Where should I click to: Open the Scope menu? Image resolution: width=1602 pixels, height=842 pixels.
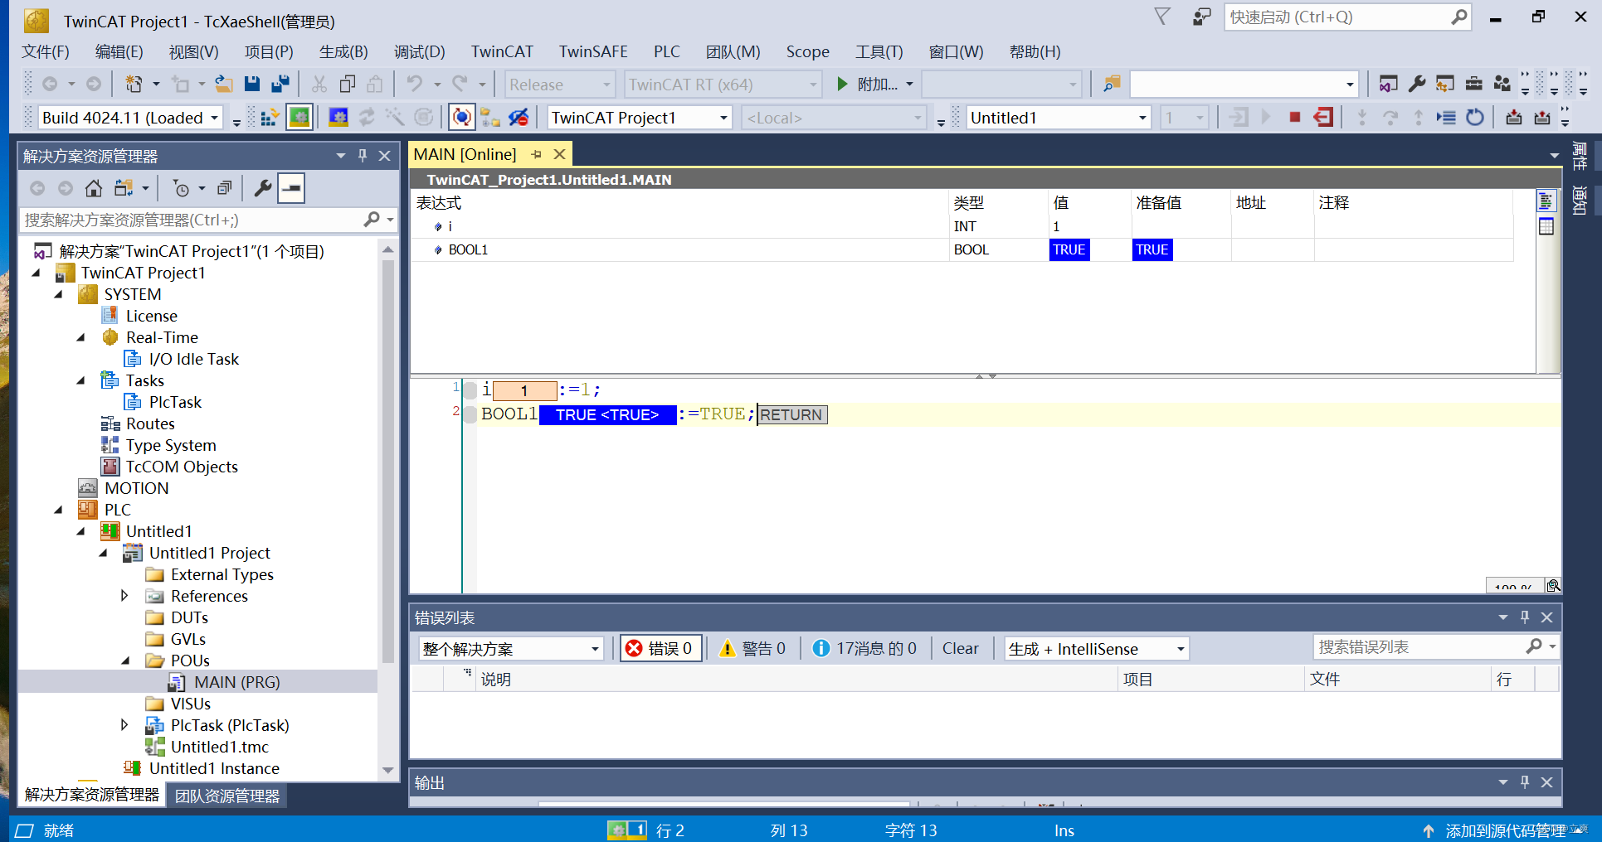point(807,51)
